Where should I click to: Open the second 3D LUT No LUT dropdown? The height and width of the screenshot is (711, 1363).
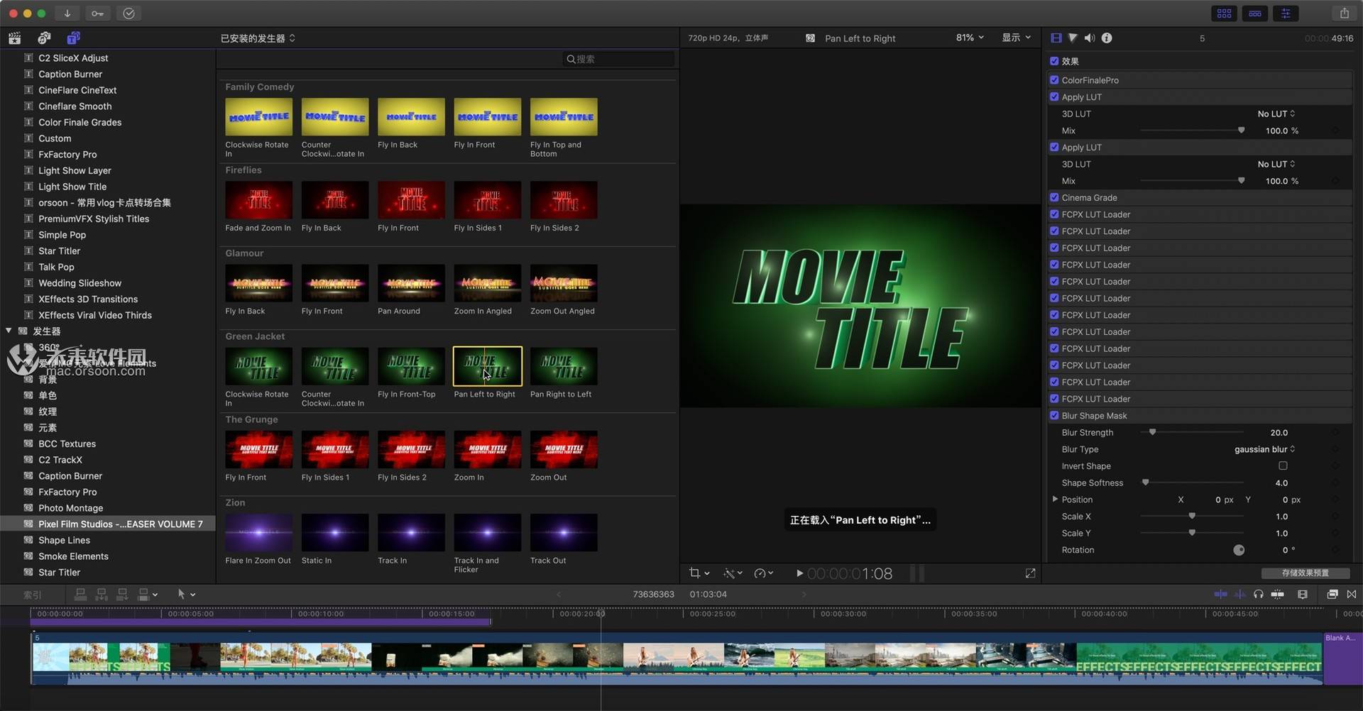coord(1276,164)
